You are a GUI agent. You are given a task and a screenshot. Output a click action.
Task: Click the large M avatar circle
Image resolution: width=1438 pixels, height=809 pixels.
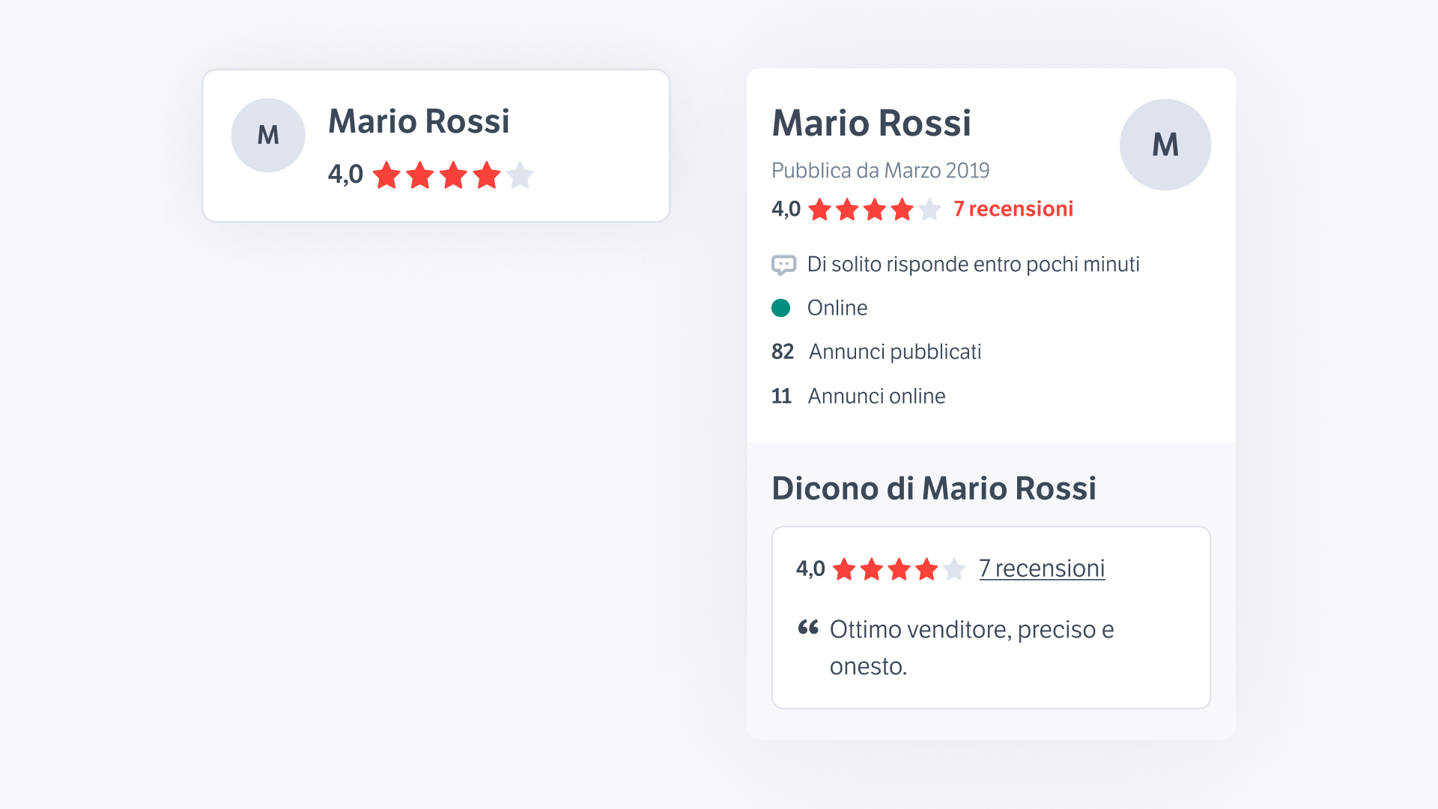(1165, 145)
